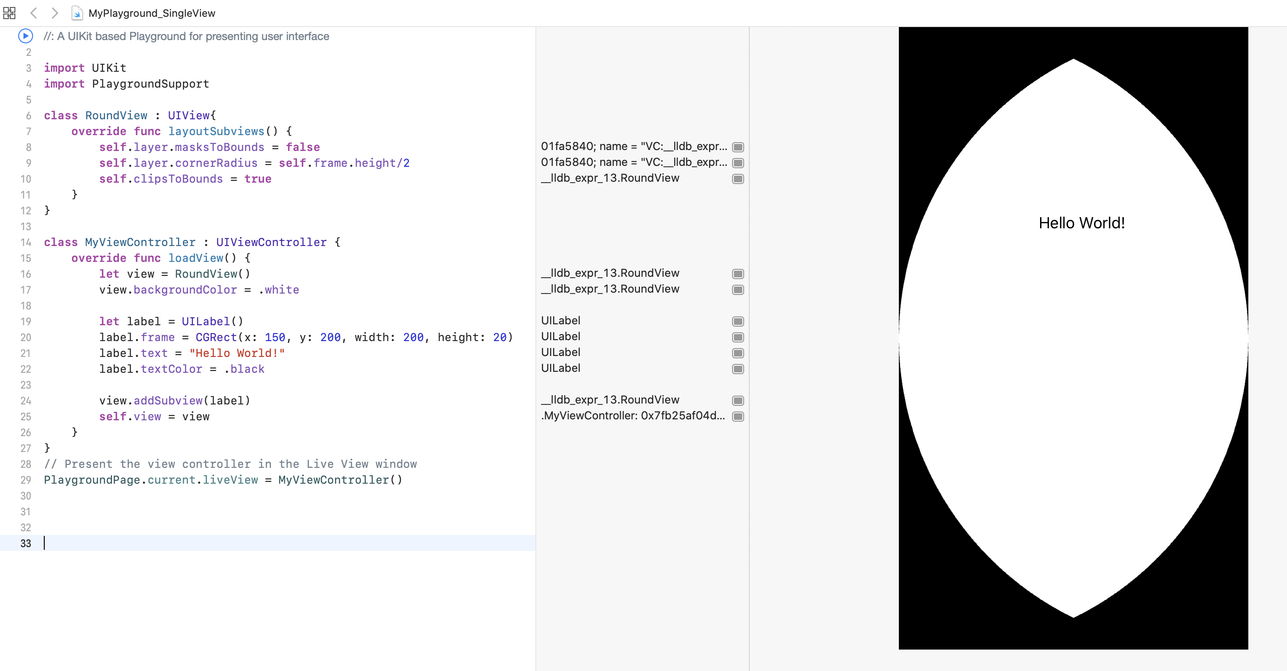Go back with the left chevron
This screenshot has width=1287, height=671.
pyautogui.click(x=34, y=13)
